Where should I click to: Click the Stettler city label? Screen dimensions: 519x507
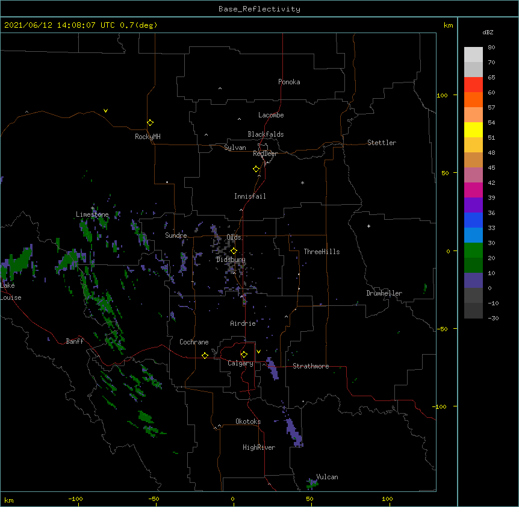point(382,143)
